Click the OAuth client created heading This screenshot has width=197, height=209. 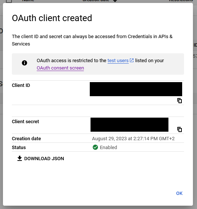(x=52, y=18)
